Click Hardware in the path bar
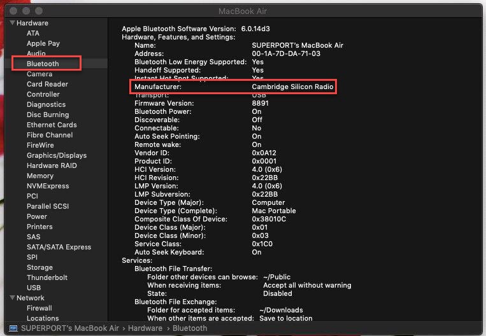Viewport: 486px width, 336px height. pos(145,328)
